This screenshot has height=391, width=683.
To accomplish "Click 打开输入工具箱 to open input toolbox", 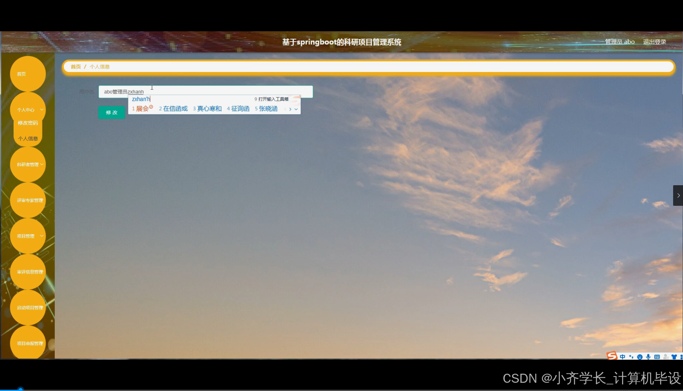I will [x=272, y=99].
